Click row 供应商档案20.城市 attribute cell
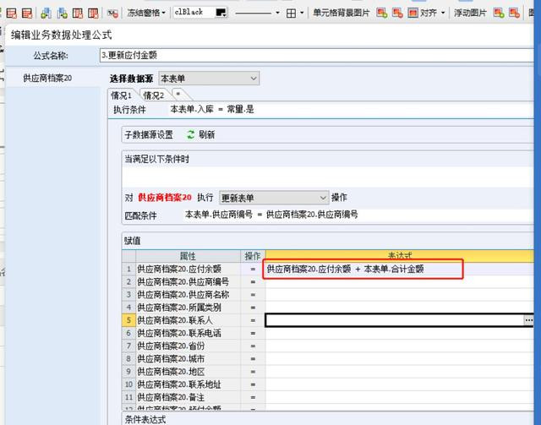This screenshot has width=541, height=425. pyautogui.click(x=188, y=359)
